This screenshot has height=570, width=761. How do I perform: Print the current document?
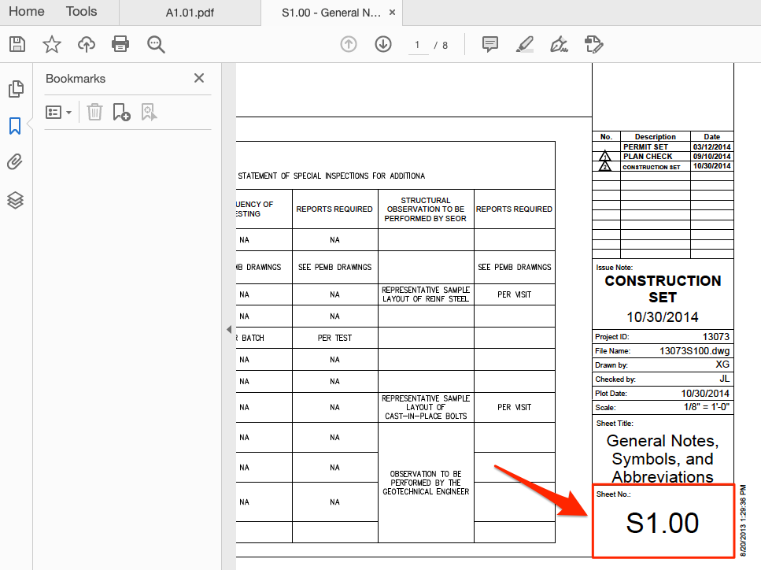(120, 44)
